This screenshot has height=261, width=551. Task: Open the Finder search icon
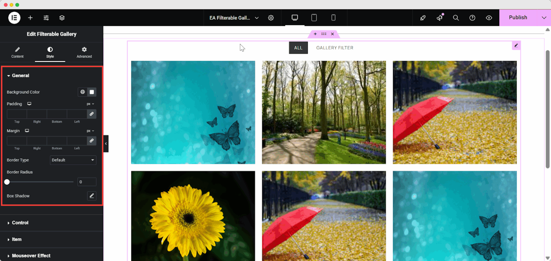pos(456,17)
